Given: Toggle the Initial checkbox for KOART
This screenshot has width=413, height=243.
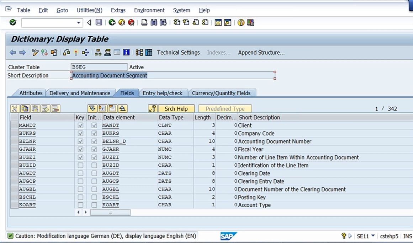Looking at the screenshot, I should tap(94, 205).
